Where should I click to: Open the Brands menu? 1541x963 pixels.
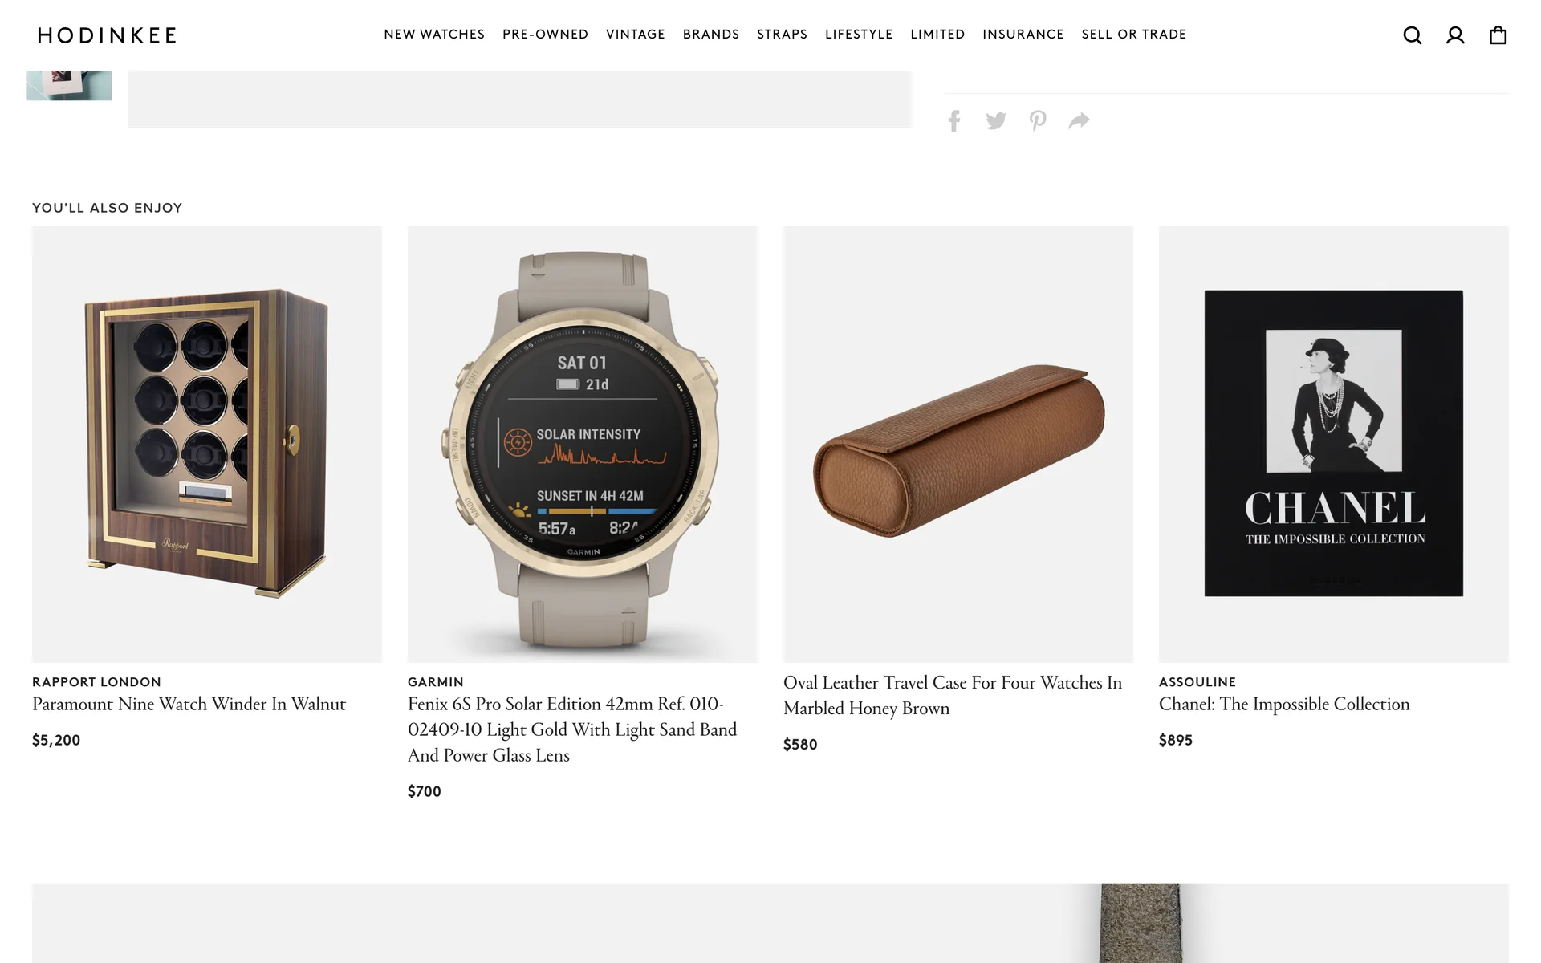point(711,35)
